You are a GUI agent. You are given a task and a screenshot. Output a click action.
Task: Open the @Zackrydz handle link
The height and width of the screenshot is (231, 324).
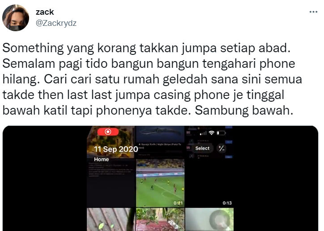point(56,23)
